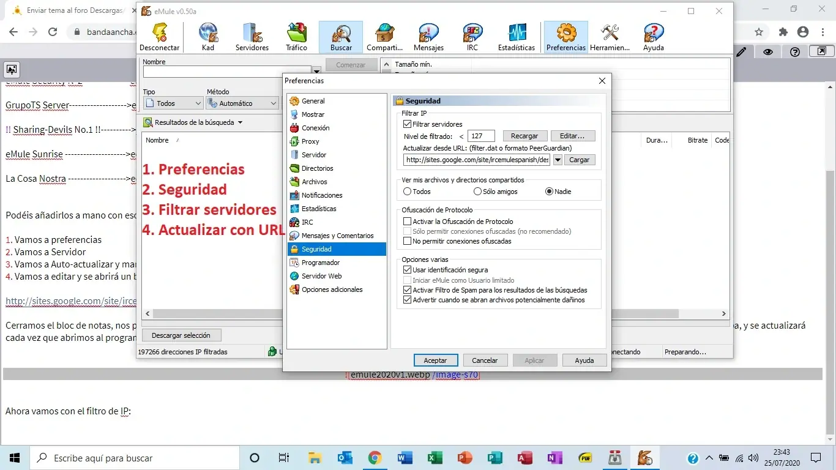The image size is (836, 470).
Task: Open the Método dropdown showing Automático
Action: pyautogui.click(x=242, y=103)
